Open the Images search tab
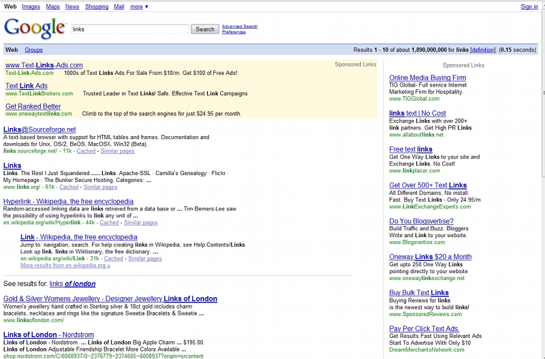The width and height of the screenshot is (545, 359). [x=31, y=7]
